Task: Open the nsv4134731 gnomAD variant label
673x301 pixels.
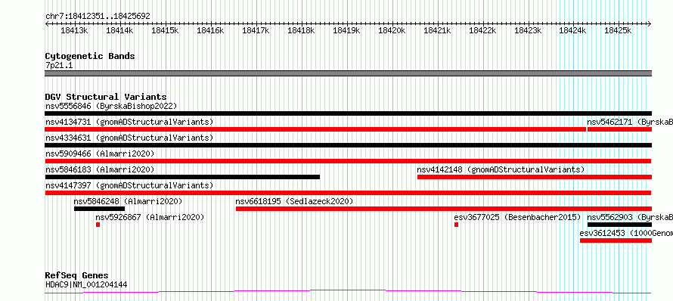Action: (129, 122)
